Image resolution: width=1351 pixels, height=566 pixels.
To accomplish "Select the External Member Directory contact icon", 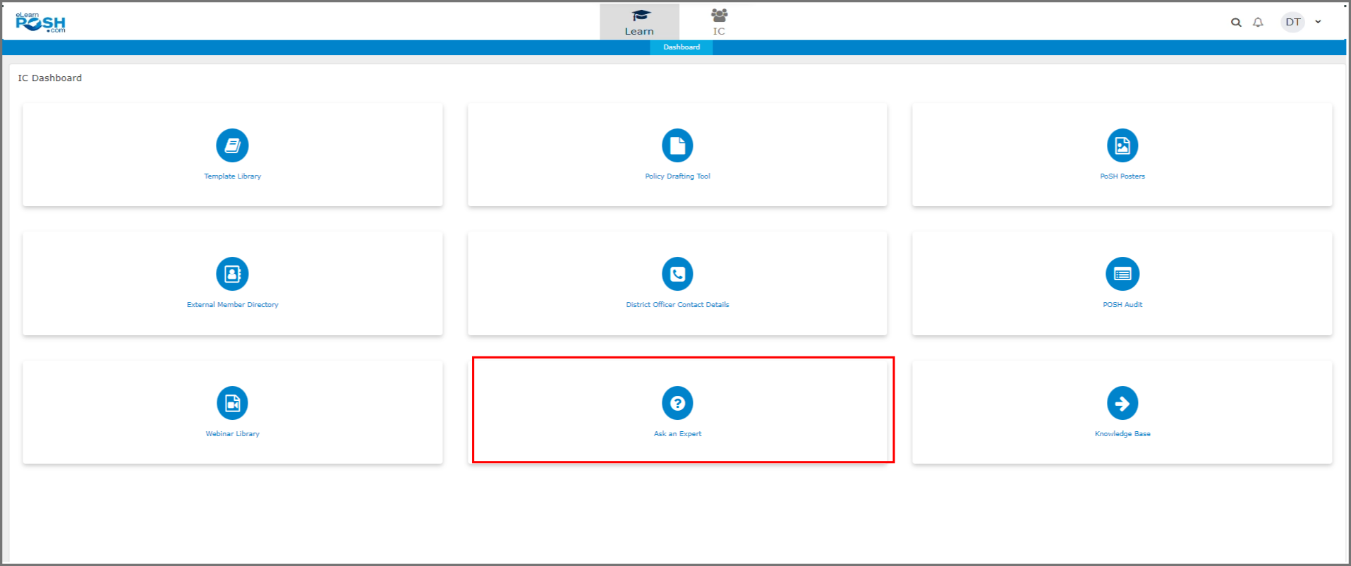I will pos(232,274).
